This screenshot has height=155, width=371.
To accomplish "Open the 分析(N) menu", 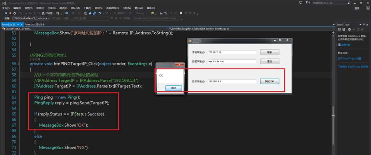I will tap(127, 8).
